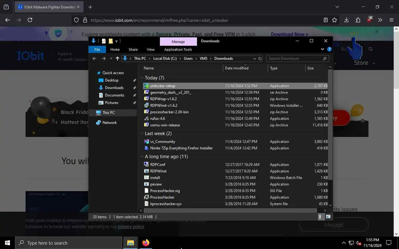Click the Properties quick access toolbar icon

pos(104,41)
